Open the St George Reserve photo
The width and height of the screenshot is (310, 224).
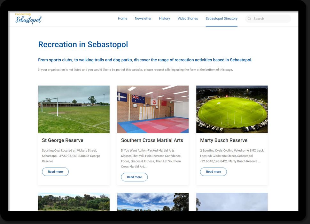pos(74,109)
